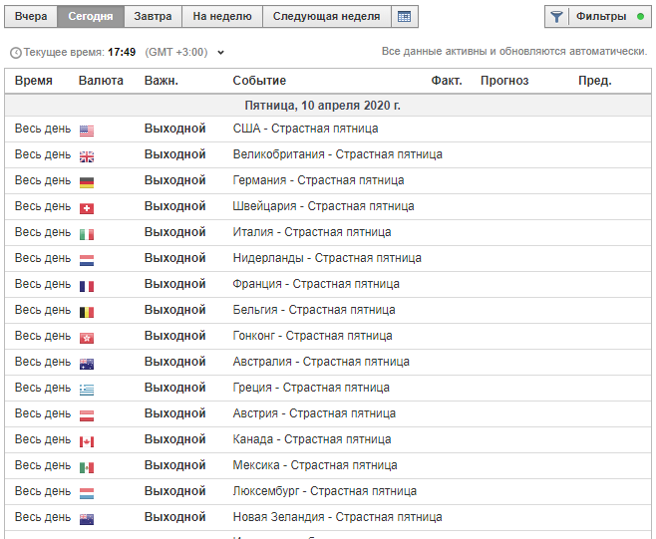This screenshot has width=656, height=539.
Task: Open Новая Зеландия - Страстная пятница event
Action: tap(338, 517)
